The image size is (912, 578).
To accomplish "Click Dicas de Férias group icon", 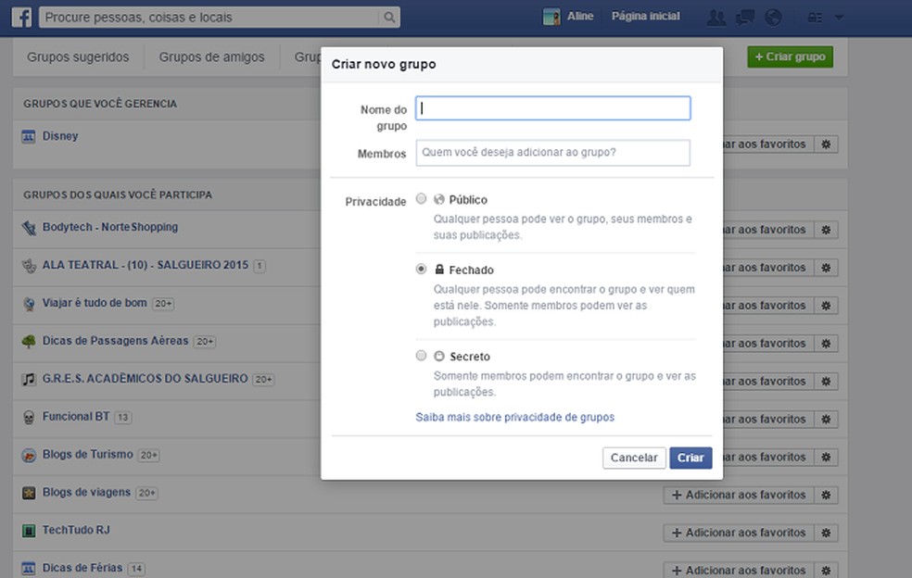I will coord(29,568).
